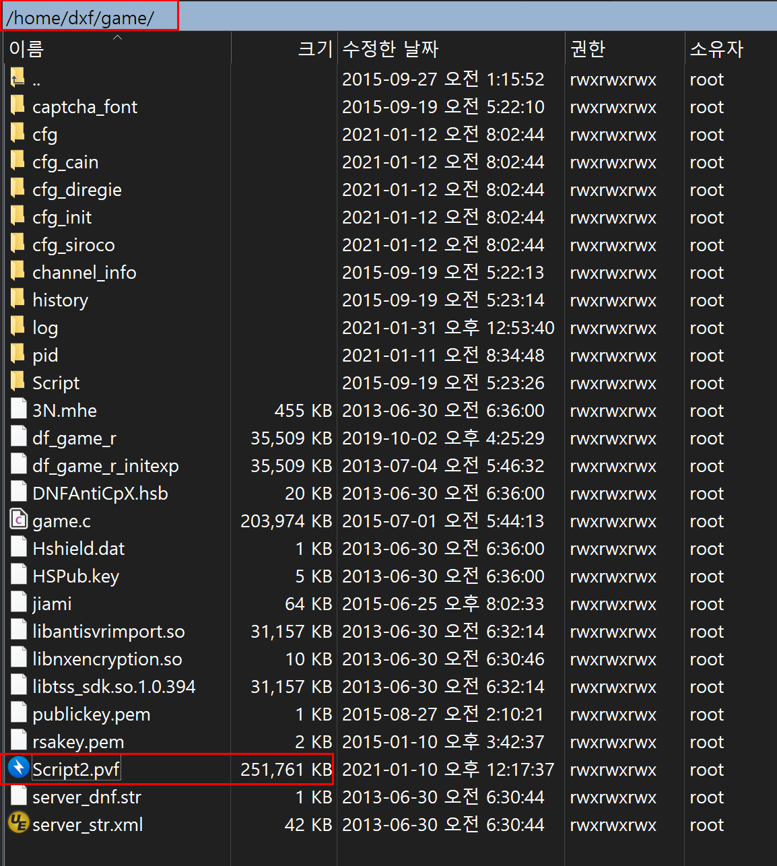Select the cfg_siroco folder name
The image size is (777, 866).
[x=73, y=245]
